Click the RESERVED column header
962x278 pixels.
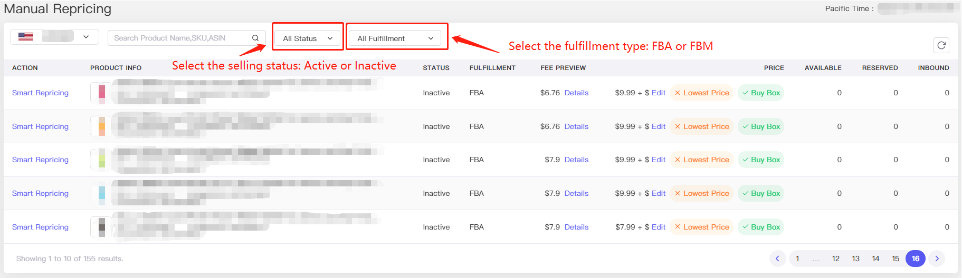(x=880, y=68)
